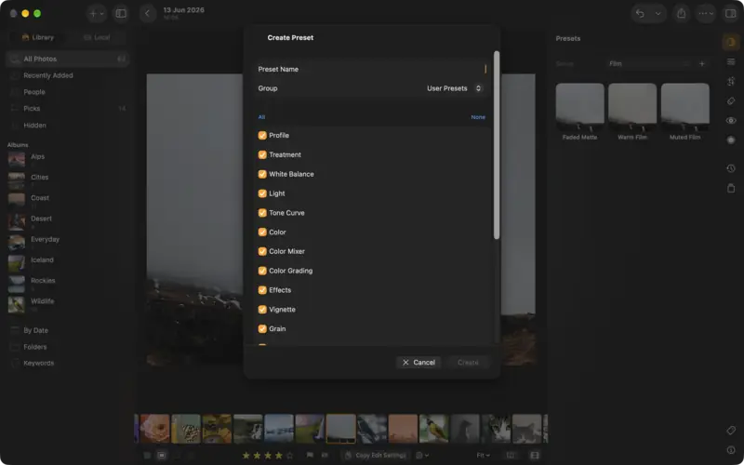
Task: Toggle the filmstrip icon at bottom right
Action: (535, 455)
